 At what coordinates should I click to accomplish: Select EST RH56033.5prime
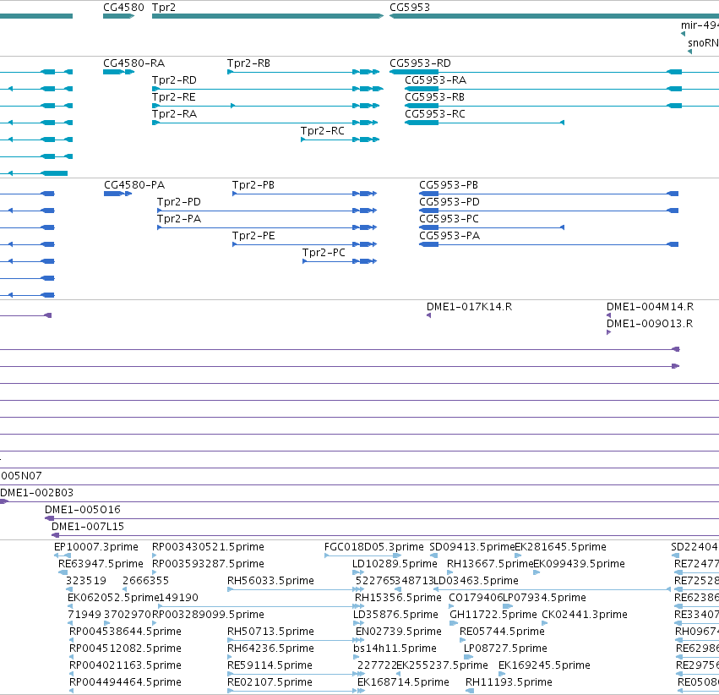coord(270,581)
